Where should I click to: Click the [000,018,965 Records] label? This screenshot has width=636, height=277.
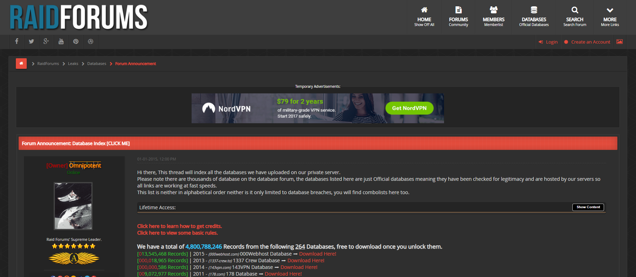pyautogui.click(x=162, y=260)
